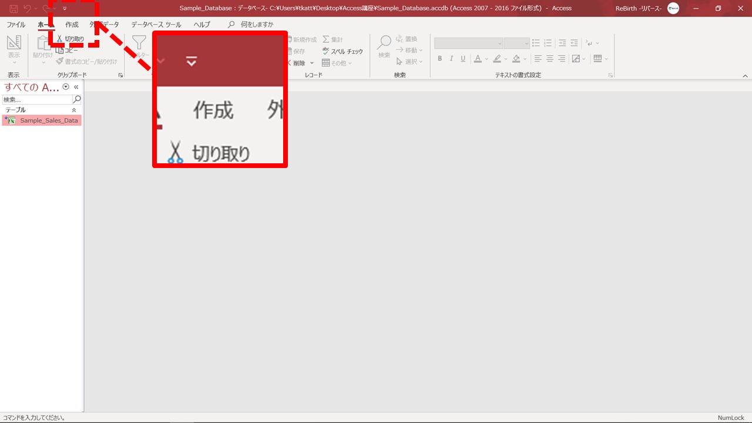Open the navigation pane category dropdown menu
The height and width of the screenshot is (423, 752).
pyautogui.click(x=66, y=87)
